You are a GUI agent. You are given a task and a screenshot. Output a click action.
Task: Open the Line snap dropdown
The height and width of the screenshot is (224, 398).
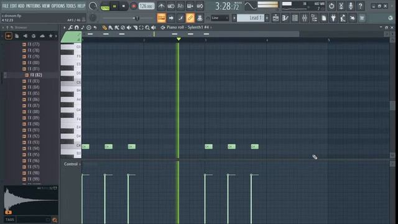tap(220, 18)
